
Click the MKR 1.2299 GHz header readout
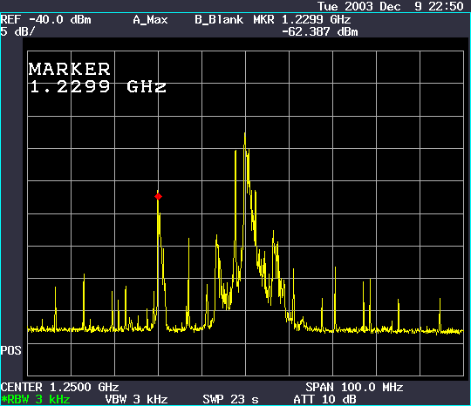point(302,20)
